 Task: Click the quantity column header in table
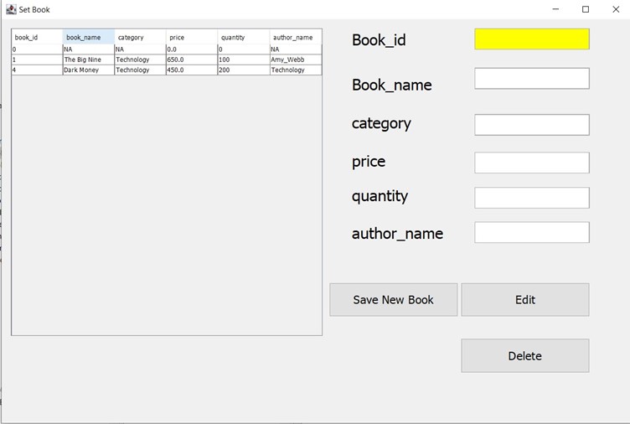coord(244,37)
